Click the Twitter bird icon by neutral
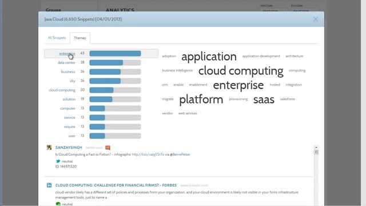 pyautogui.click(x=58, y=161)
